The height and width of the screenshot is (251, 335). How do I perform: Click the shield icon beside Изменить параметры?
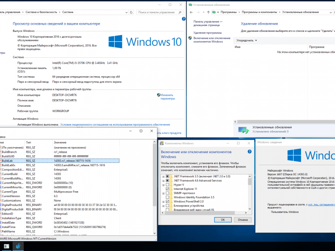(x=159, y=95)
